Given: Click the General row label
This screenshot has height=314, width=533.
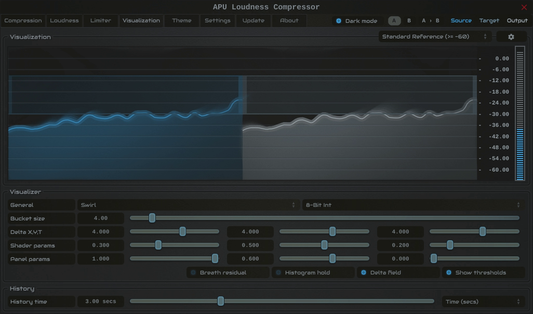Looking at the screenshot, I should [x=41, y=205].
